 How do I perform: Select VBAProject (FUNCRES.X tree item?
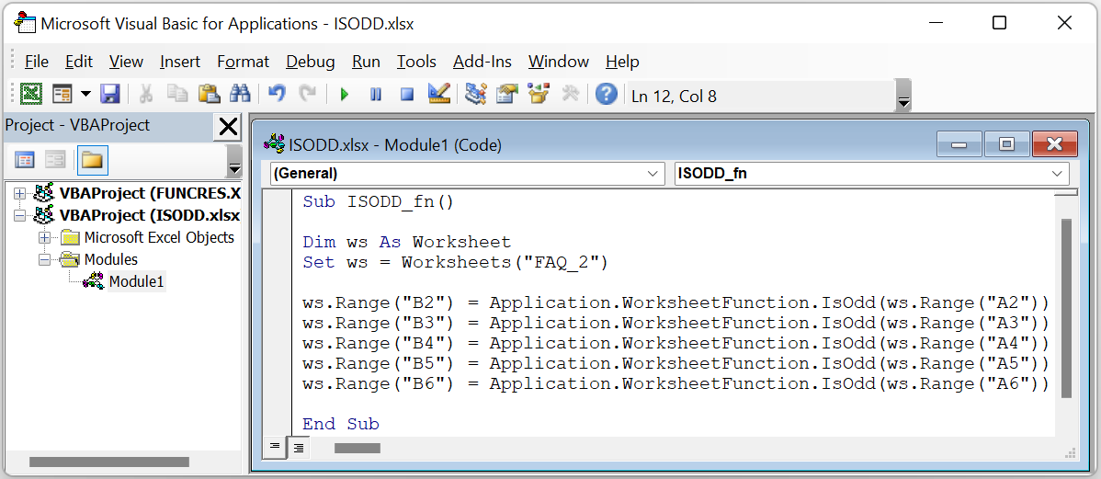[x=151, y=193]
